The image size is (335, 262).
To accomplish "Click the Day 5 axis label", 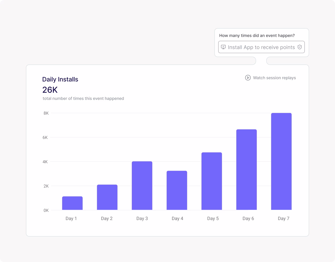I will (213, 218).
